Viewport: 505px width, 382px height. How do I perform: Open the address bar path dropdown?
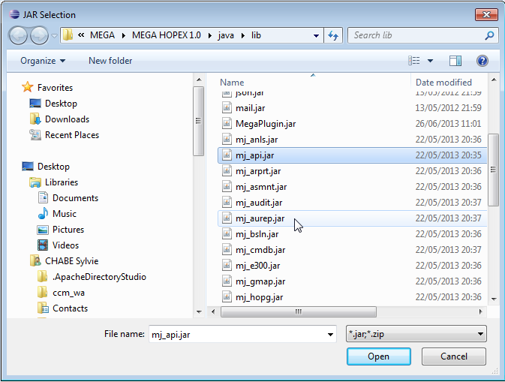316,35
